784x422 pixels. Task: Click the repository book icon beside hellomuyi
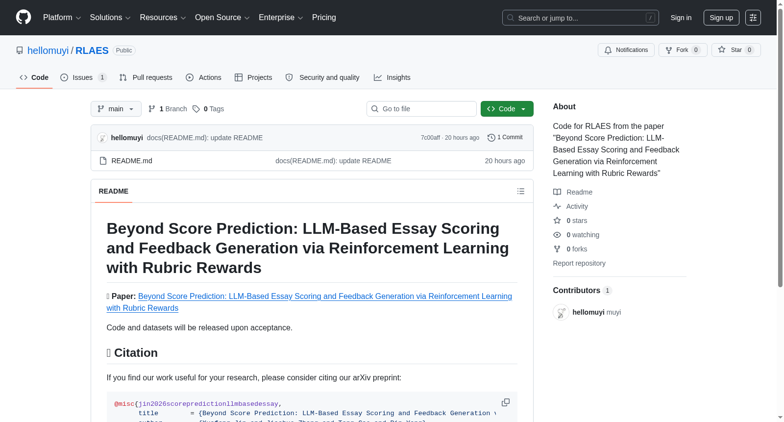20,50
